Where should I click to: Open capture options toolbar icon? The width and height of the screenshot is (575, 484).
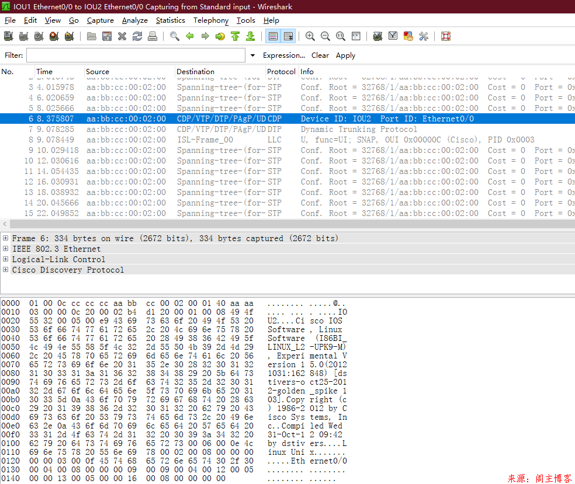[23, 36]
